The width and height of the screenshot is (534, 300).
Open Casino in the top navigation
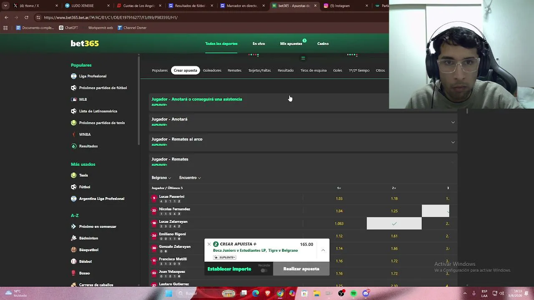coord(323,44)
